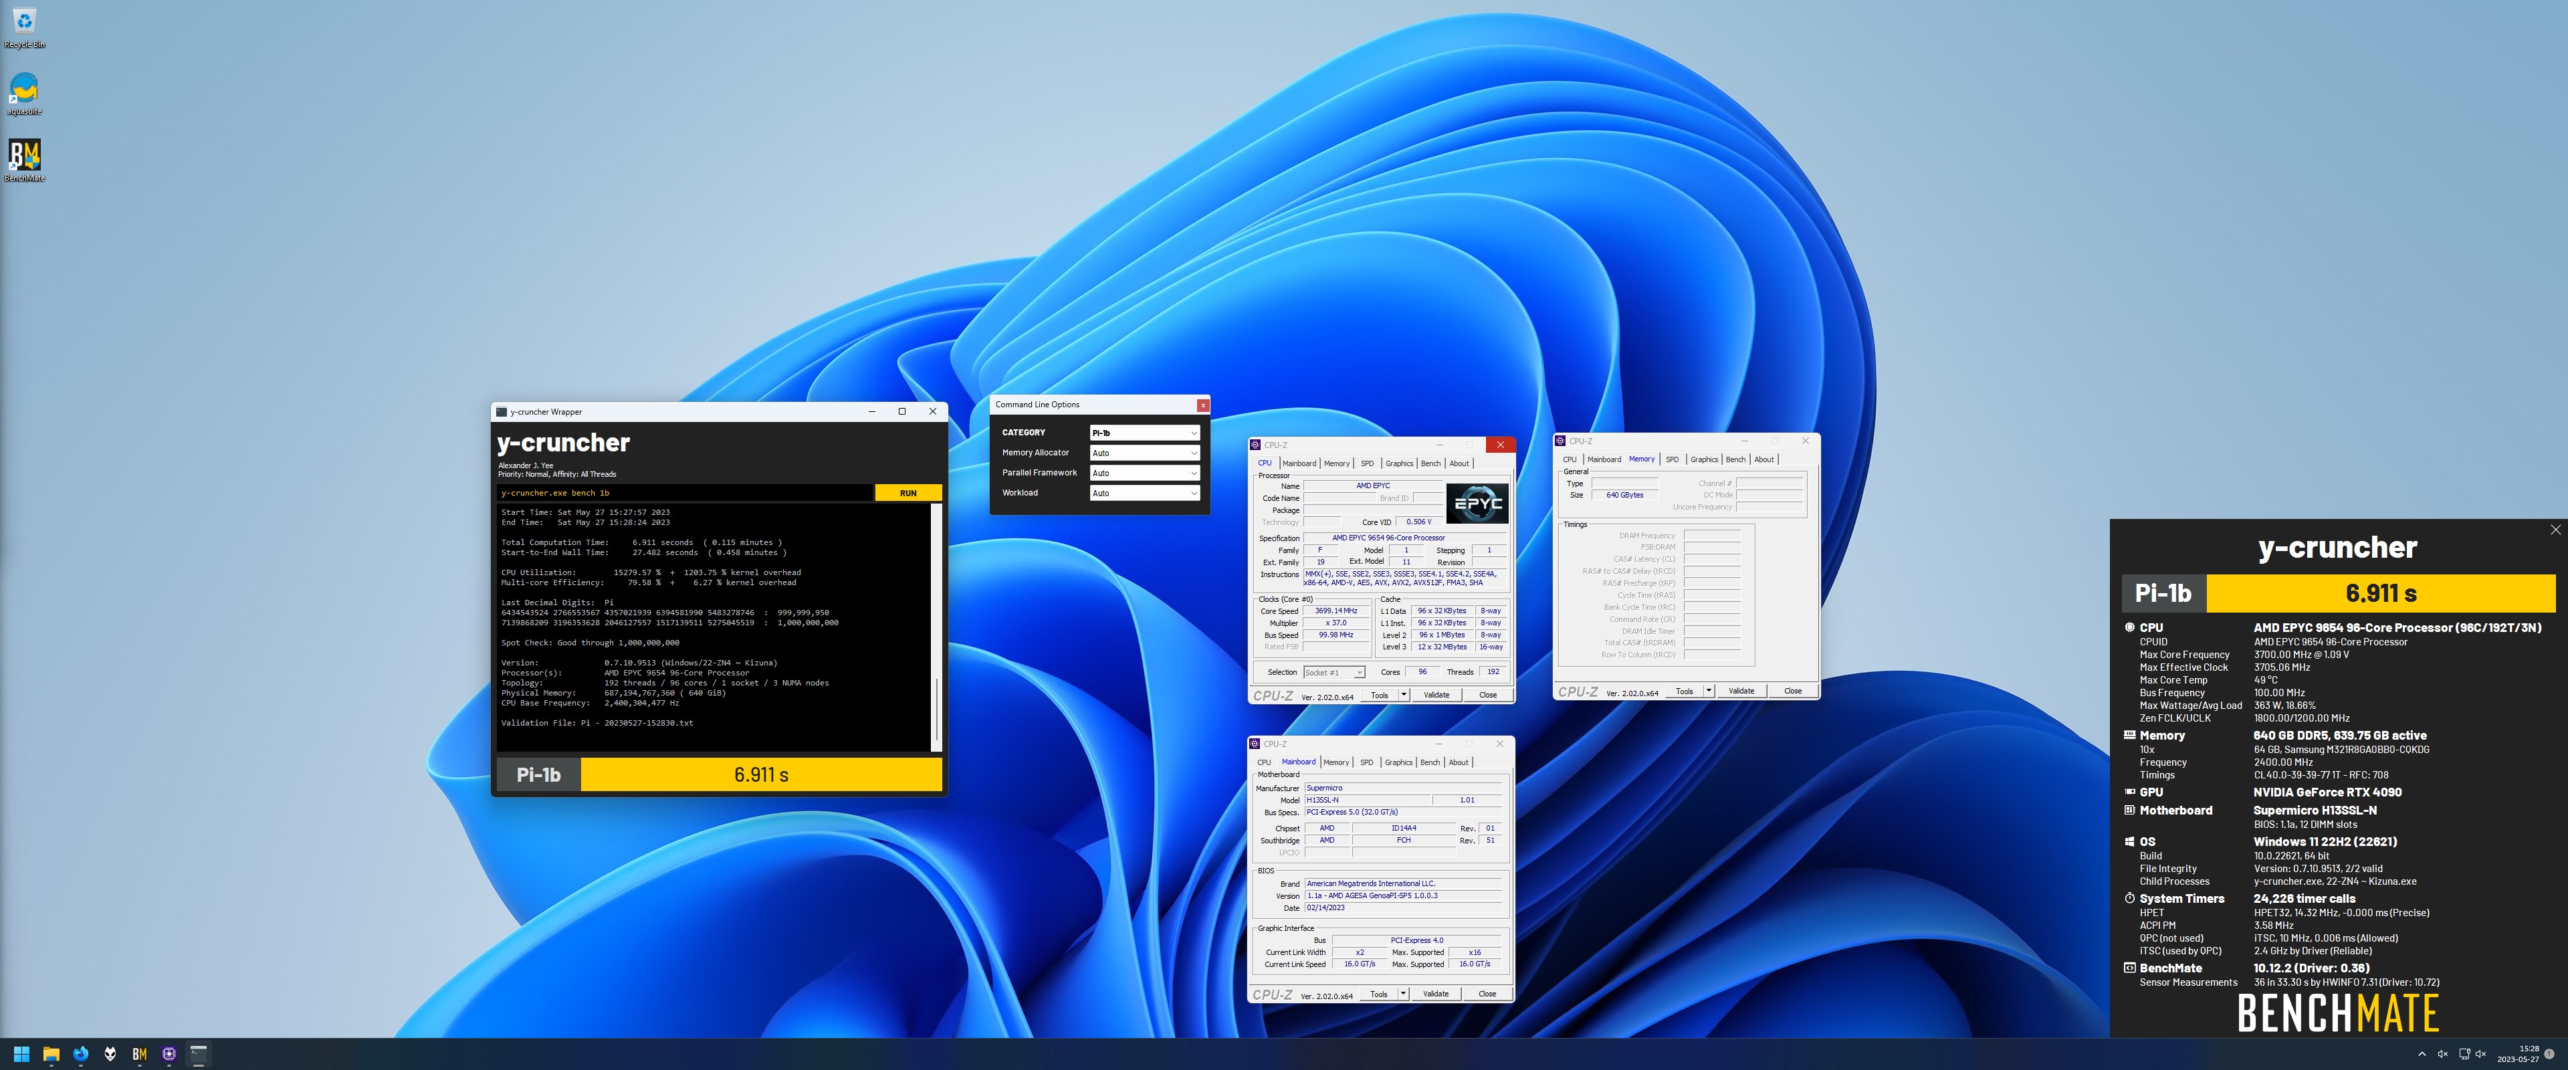Click the Memory section icon in BenchMate panel
Image resolution: width=2568 pixels, height=1070 pixels.
2129,735
